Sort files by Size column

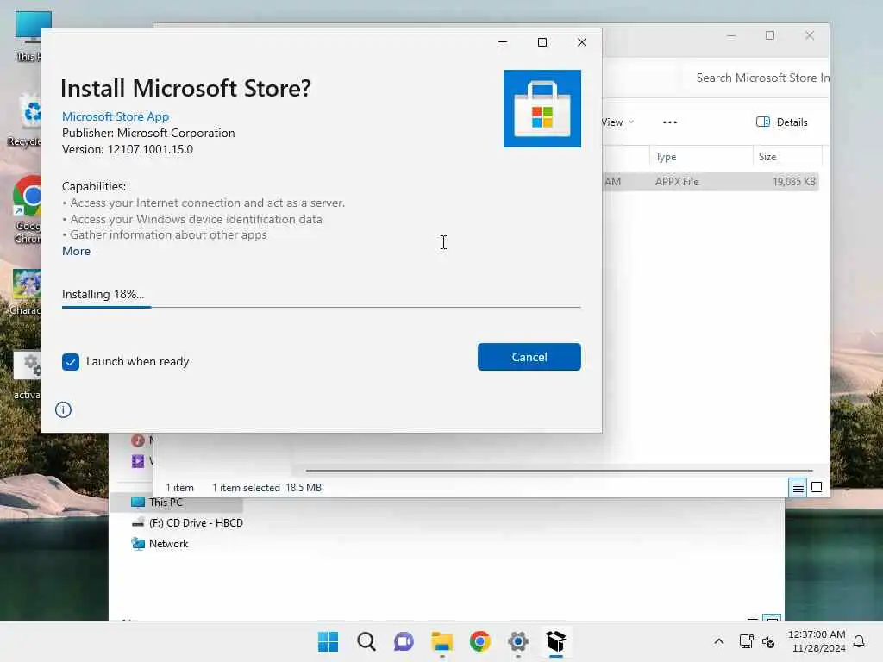point(786,157)
